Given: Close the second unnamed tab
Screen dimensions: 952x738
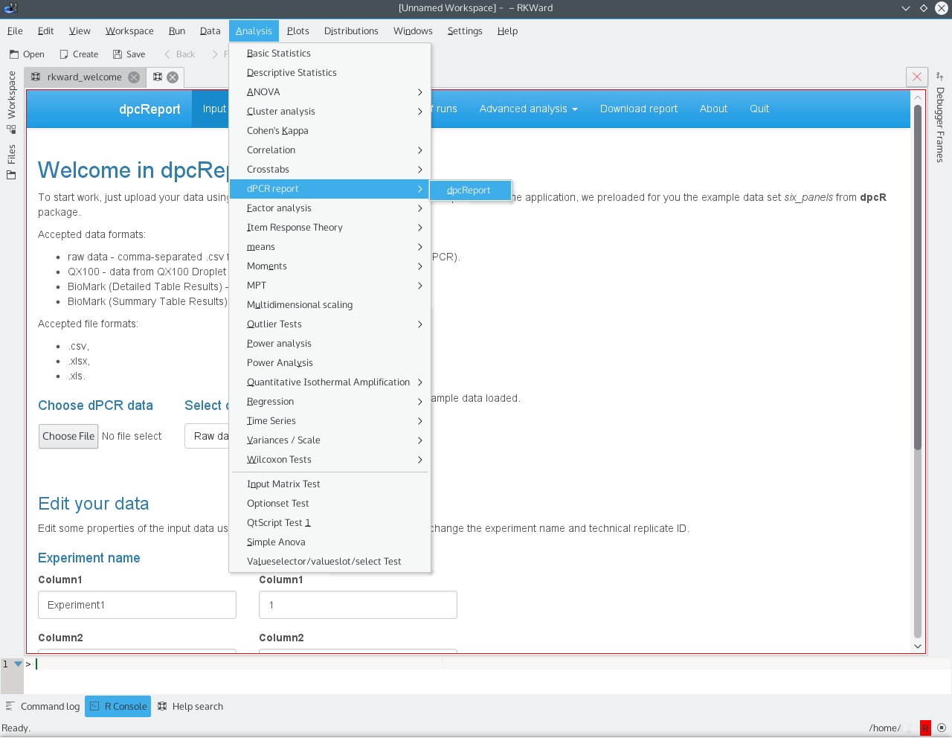Looking at the screenshot, I should 173,77.
